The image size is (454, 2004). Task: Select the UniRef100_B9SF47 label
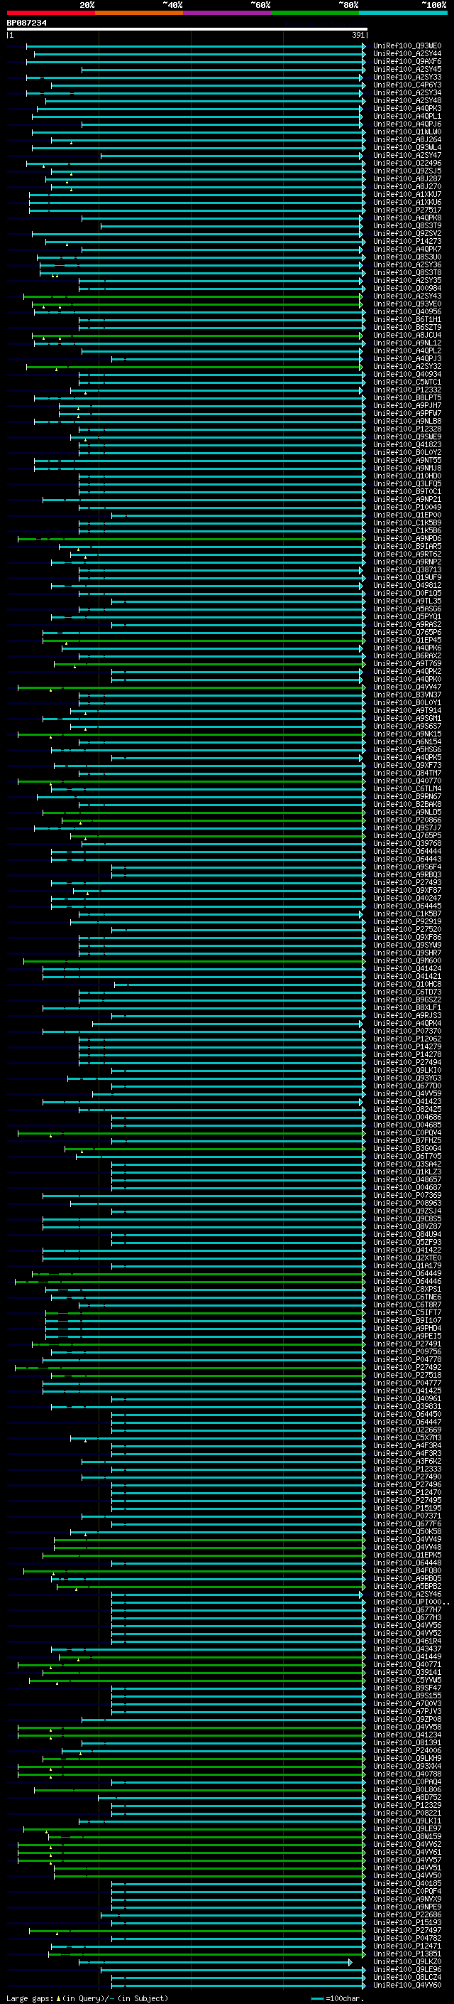tap(406, 1688)
